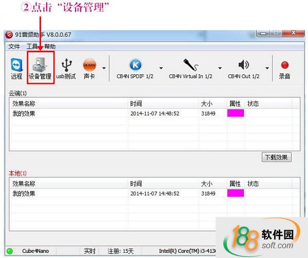Start recording with the 录音 button

[284, 69]
